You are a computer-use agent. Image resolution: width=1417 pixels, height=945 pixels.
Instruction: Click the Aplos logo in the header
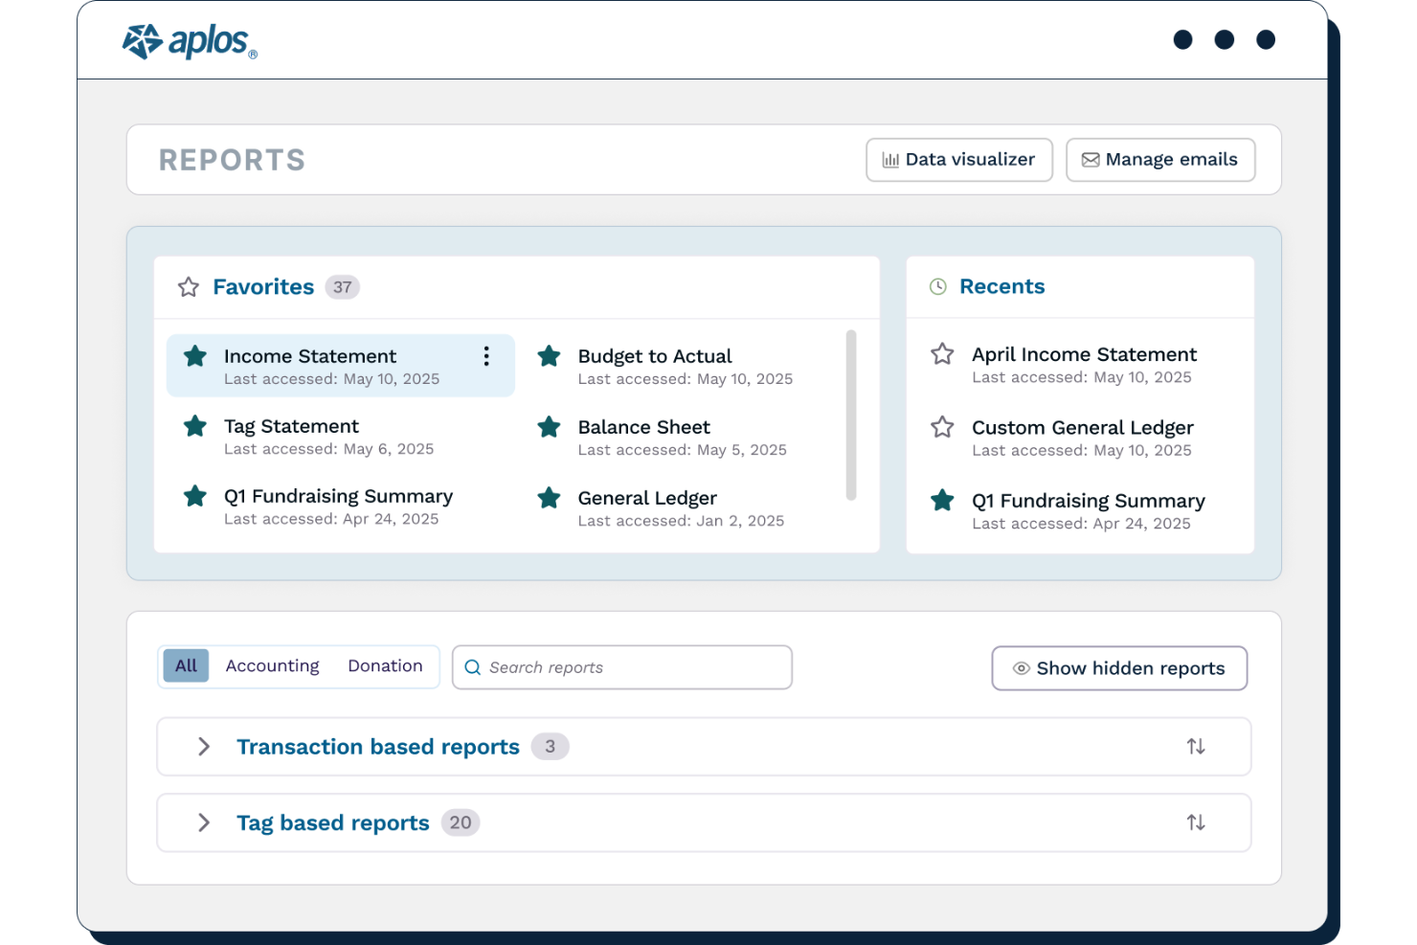click(188, 40)
